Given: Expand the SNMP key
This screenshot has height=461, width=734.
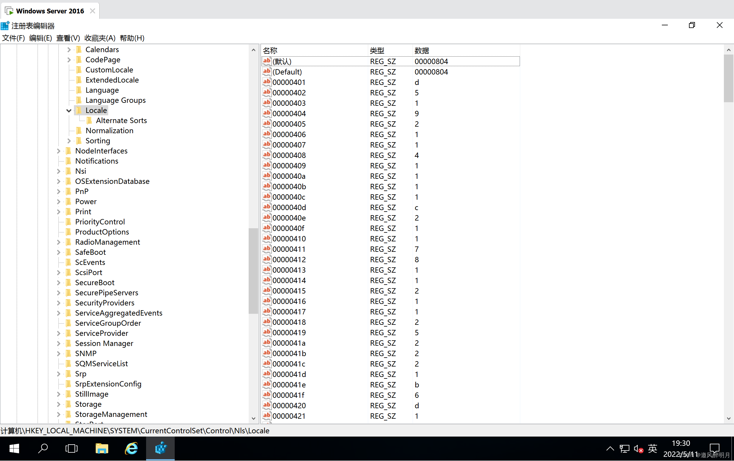Looking at the screenshot, I should (x=58, y=353).
